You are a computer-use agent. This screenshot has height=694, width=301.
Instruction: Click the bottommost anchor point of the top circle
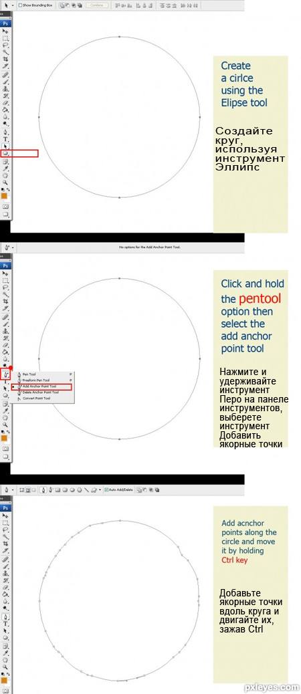[x=120, y=197]
